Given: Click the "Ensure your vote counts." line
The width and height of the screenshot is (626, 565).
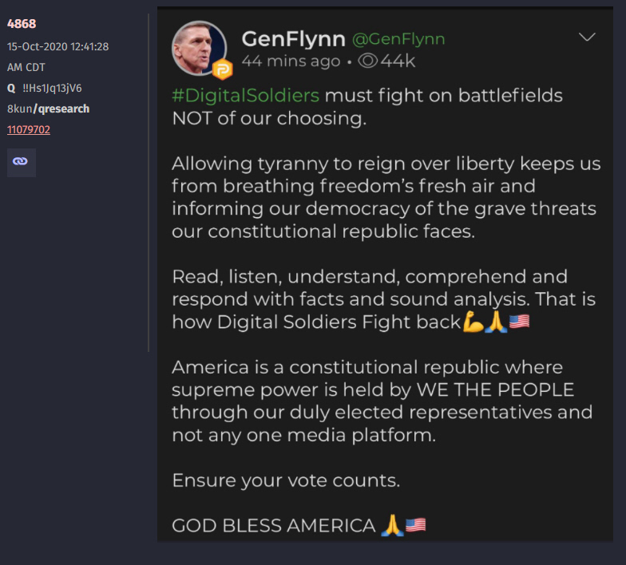Looking at the screenshot, I should click(285, 480).
